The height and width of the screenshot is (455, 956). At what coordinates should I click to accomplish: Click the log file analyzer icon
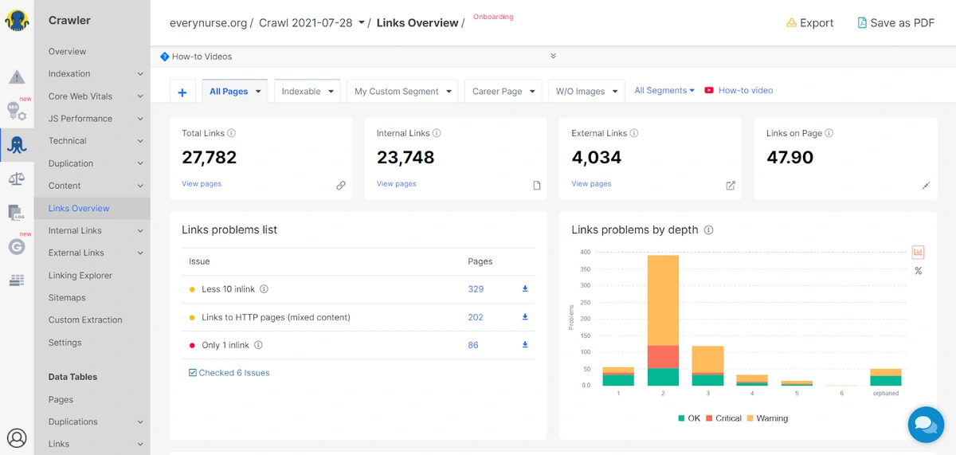tap(17, 212)
